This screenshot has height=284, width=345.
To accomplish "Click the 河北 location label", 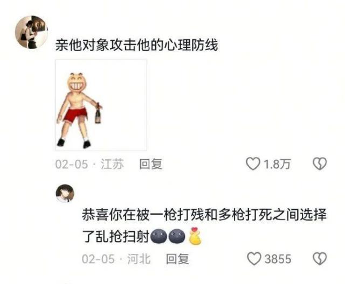I will click(139, 259).
